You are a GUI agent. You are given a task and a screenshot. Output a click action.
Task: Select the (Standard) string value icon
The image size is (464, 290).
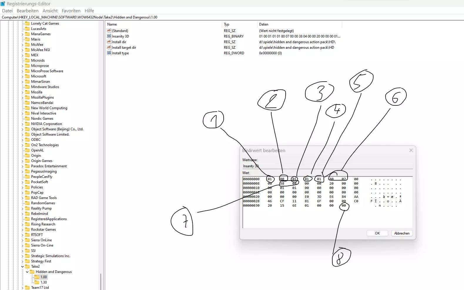pyautogui.click(x=109, y=31)
